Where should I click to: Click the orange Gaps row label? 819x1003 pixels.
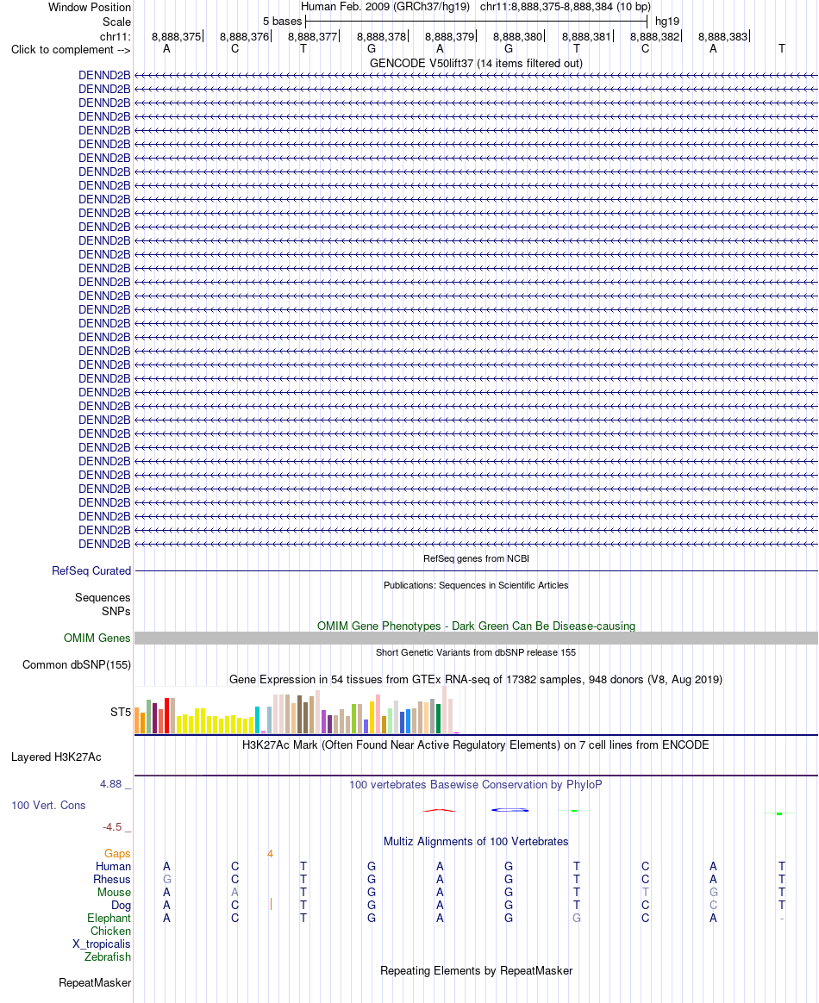117,854
